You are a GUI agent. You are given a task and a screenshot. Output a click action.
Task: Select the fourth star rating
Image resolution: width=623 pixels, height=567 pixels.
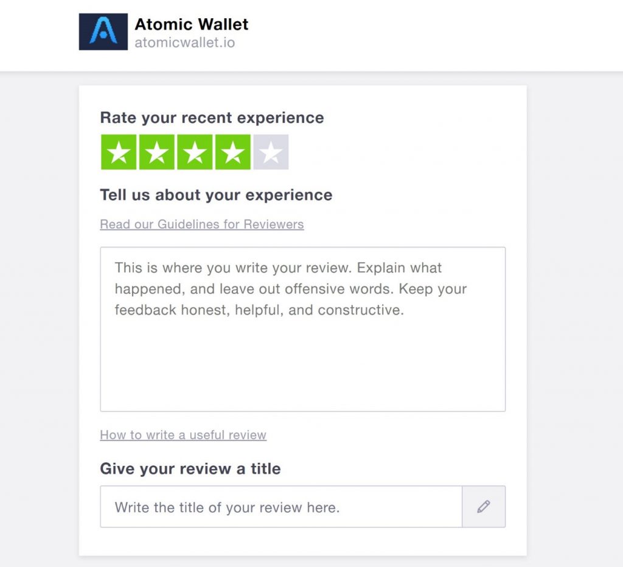pyautogui.click(x=233, y=151)
